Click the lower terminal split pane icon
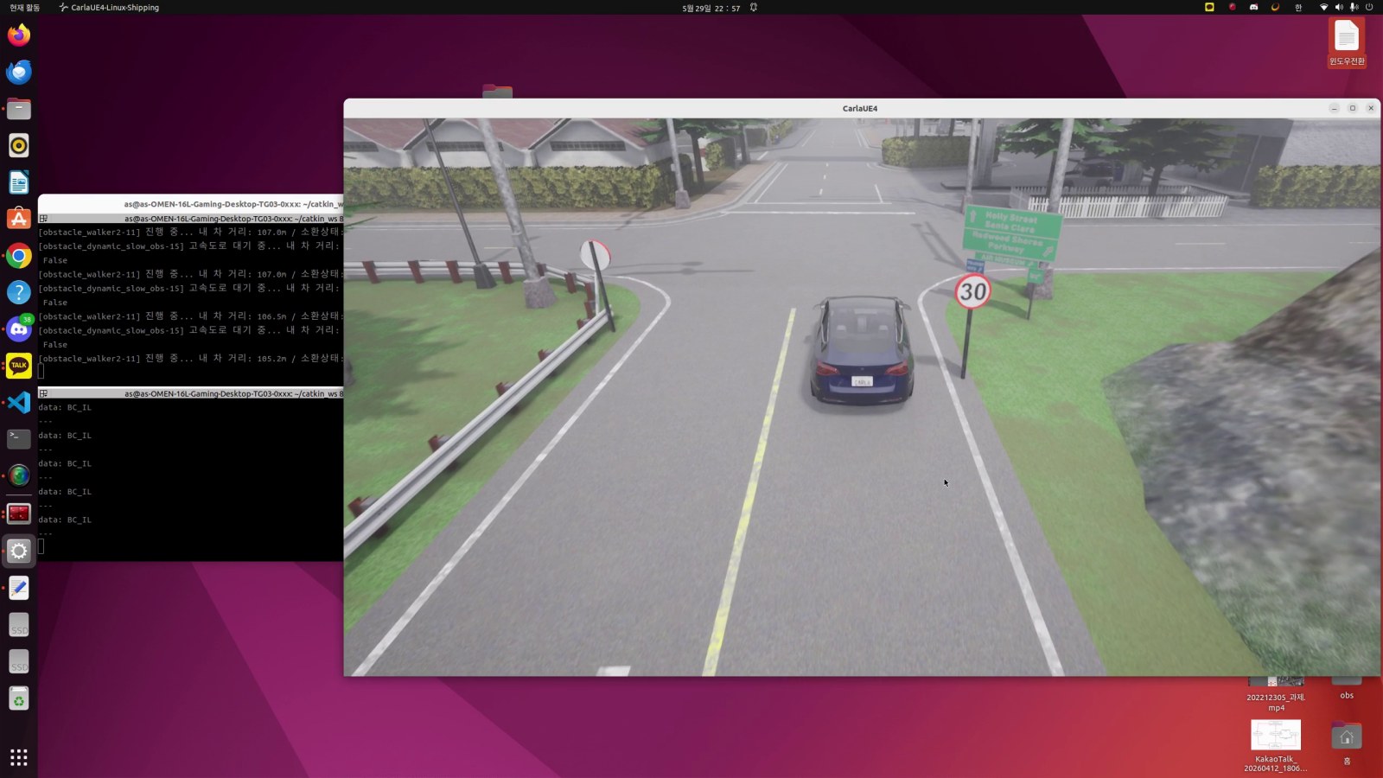 pyautogui.click(x=43, y=393)
